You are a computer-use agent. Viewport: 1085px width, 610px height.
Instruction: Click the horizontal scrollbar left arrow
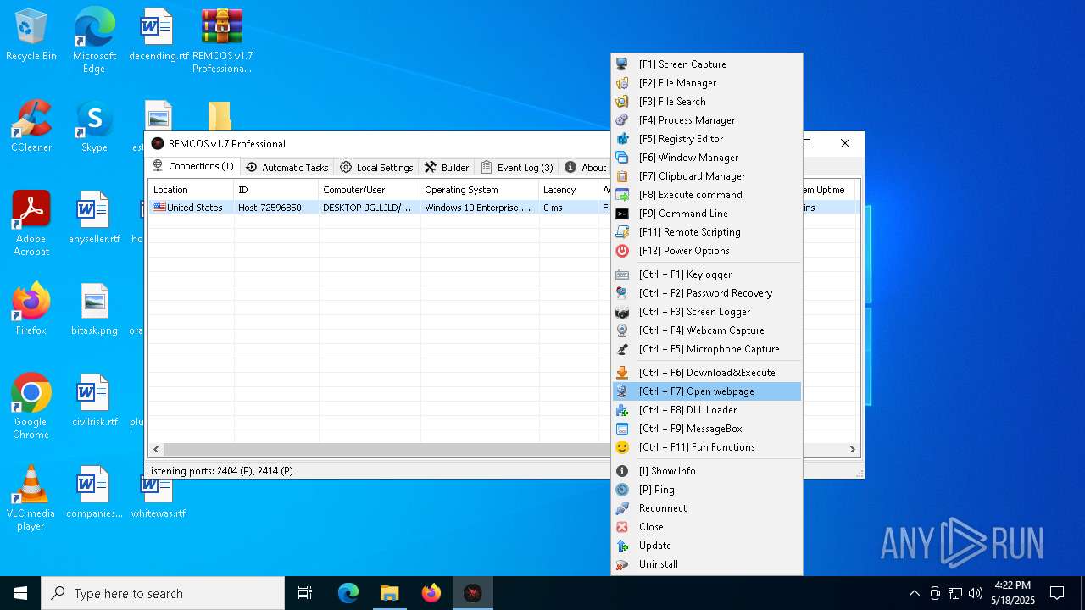point(156,450)
